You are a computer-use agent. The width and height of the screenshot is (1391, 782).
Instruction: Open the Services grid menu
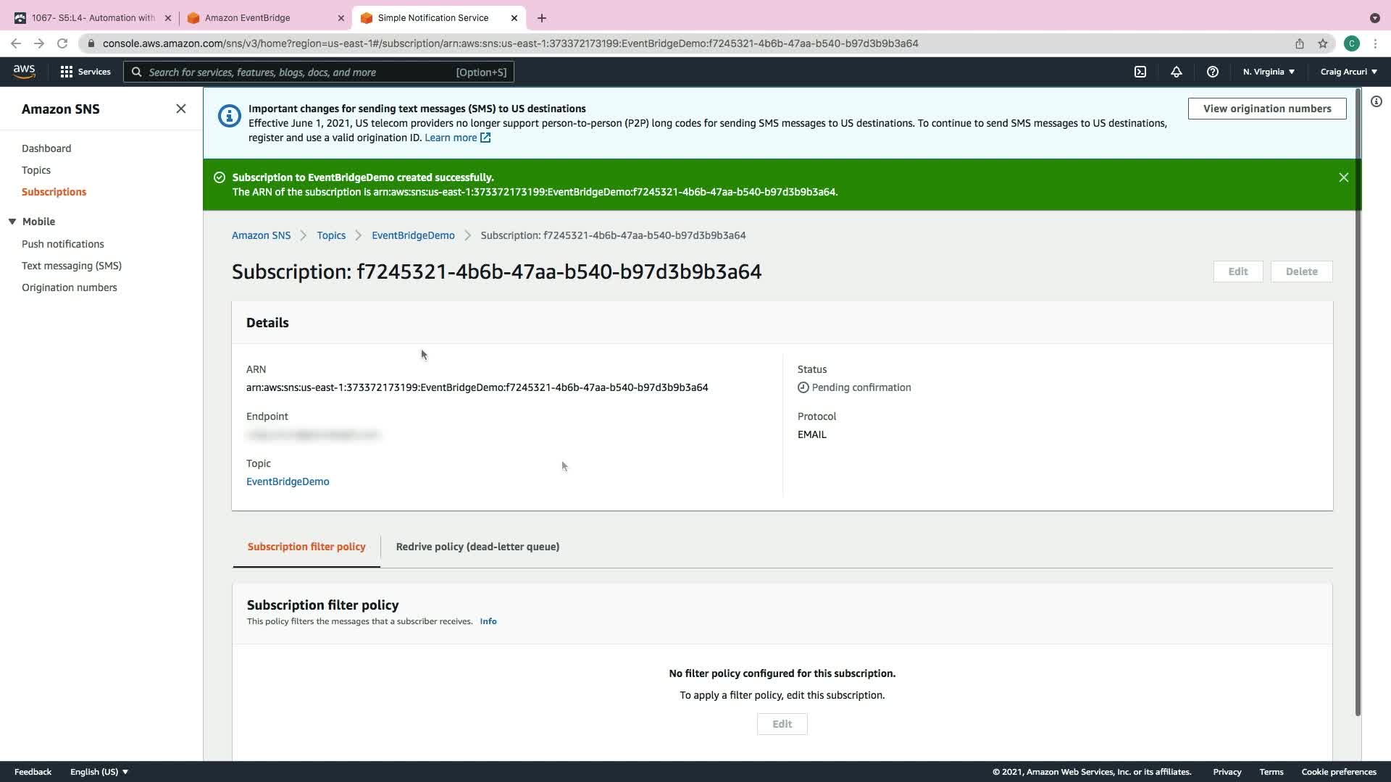coord(85,72)
